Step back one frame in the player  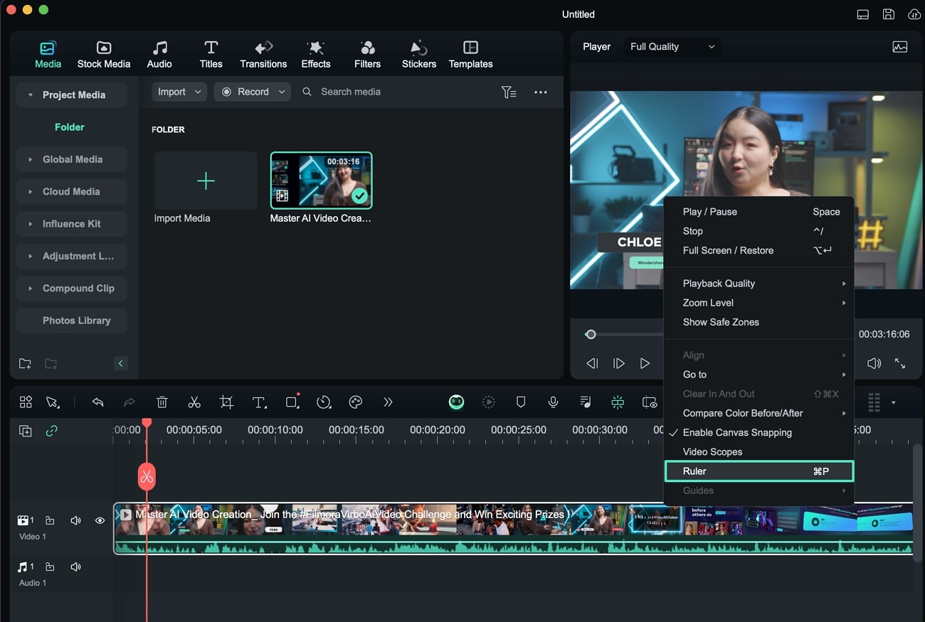click(x=592, y=363)
